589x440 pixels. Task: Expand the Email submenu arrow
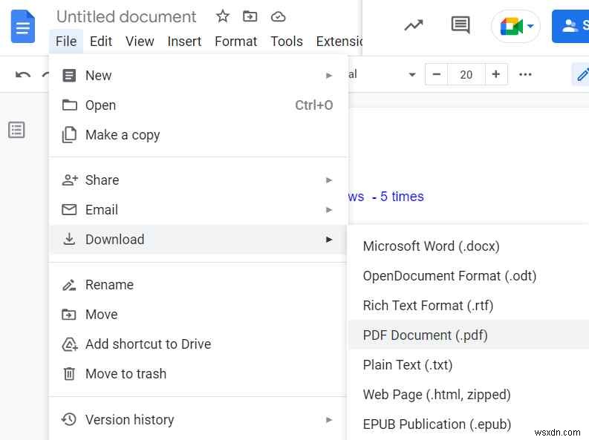pyautogui.click(x=329, y=210)
